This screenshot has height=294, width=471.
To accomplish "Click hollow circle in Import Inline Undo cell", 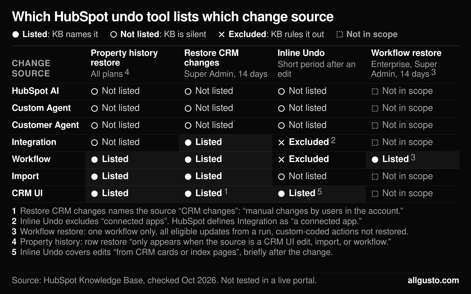I will coord(281,177).
